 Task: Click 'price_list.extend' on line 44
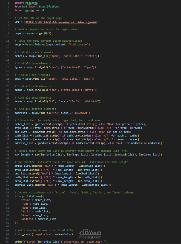[28, 166]
